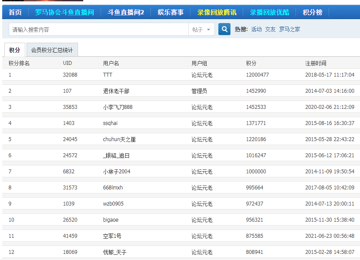The width and height of the screenshot is (360, 260).
Task: Click username bigaoe in row 10
Action: (x=111, y=220)
